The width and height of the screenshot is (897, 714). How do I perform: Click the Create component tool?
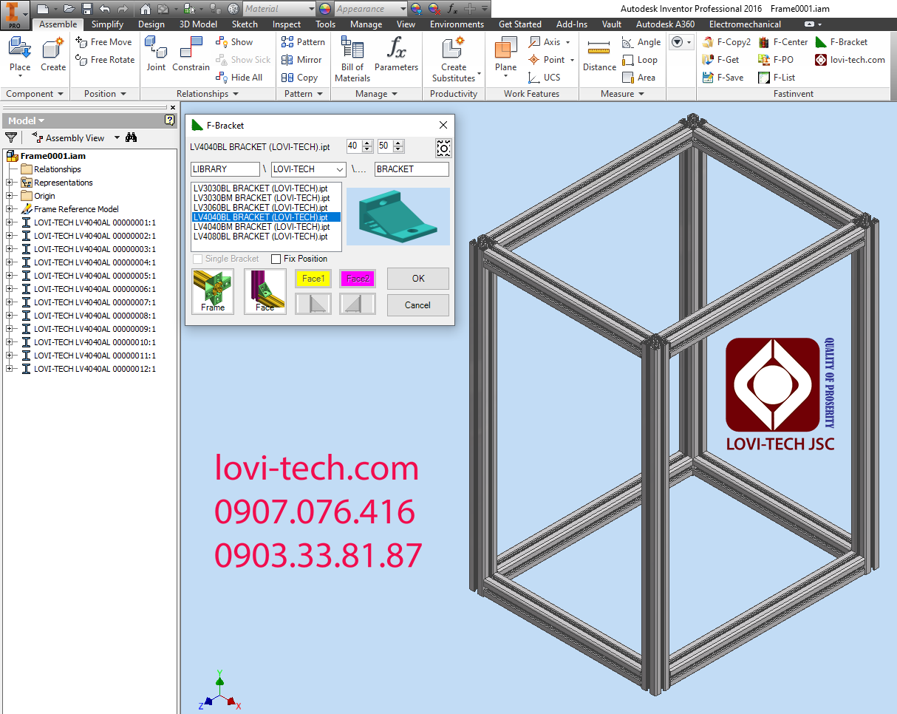point(53,56)
